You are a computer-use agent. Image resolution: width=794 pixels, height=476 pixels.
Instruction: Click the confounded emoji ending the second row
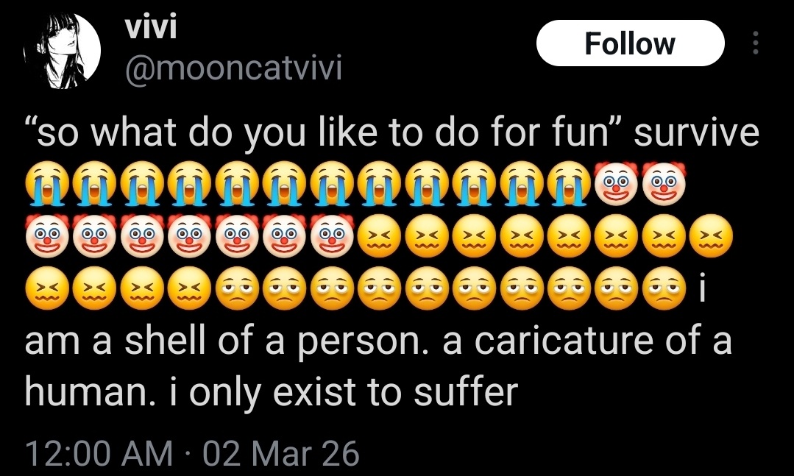tap(712, 235)
